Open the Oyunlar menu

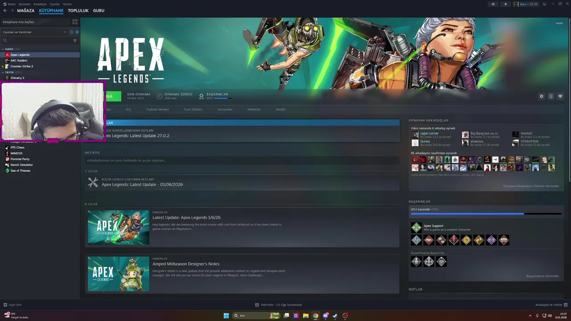click(x=55, y=4)
